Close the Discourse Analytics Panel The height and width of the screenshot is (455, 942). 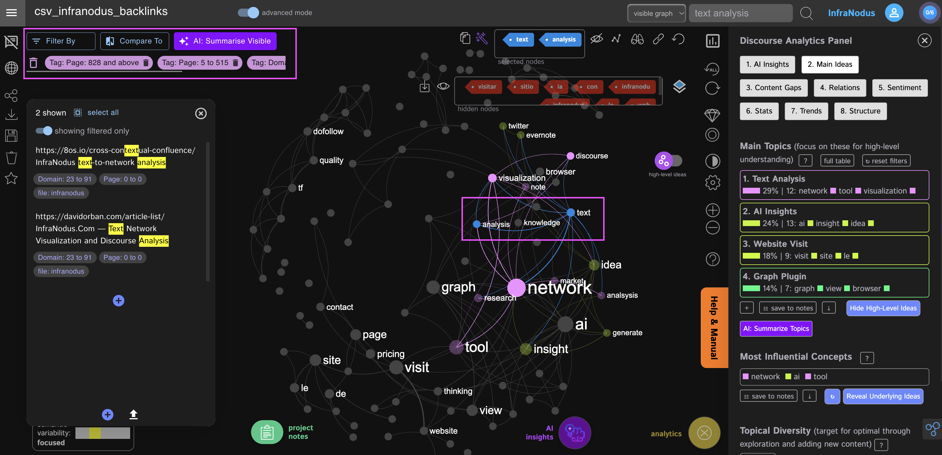coord(924,40)
